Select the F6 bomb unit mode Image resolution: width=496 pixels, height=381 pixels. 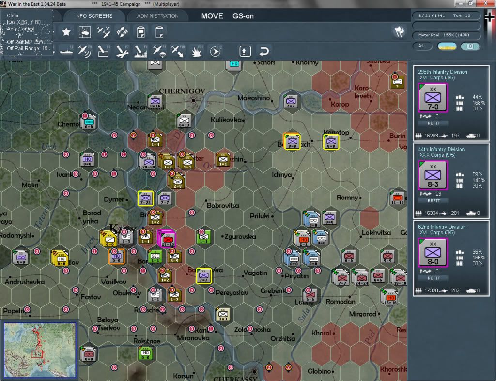[x=104, y=51]
